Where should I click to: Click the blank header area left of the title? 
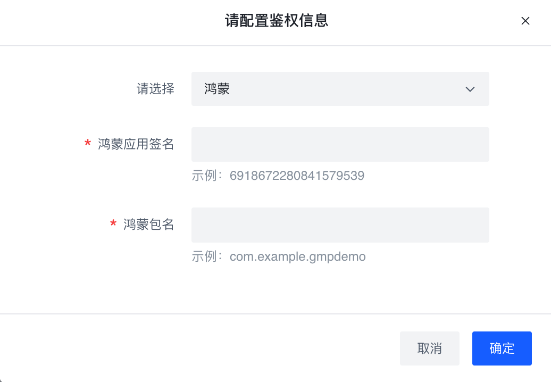(x=106, y=21)
